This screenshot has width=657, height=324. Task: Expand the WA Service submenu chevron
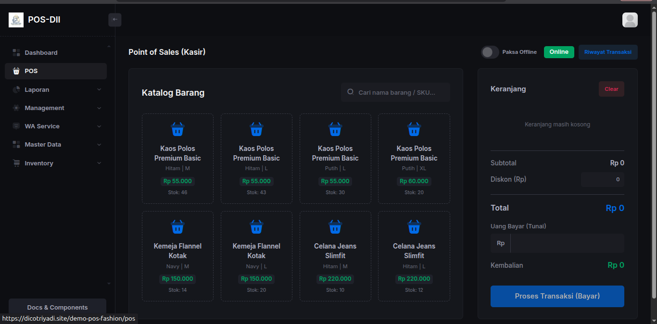[99, 126]
